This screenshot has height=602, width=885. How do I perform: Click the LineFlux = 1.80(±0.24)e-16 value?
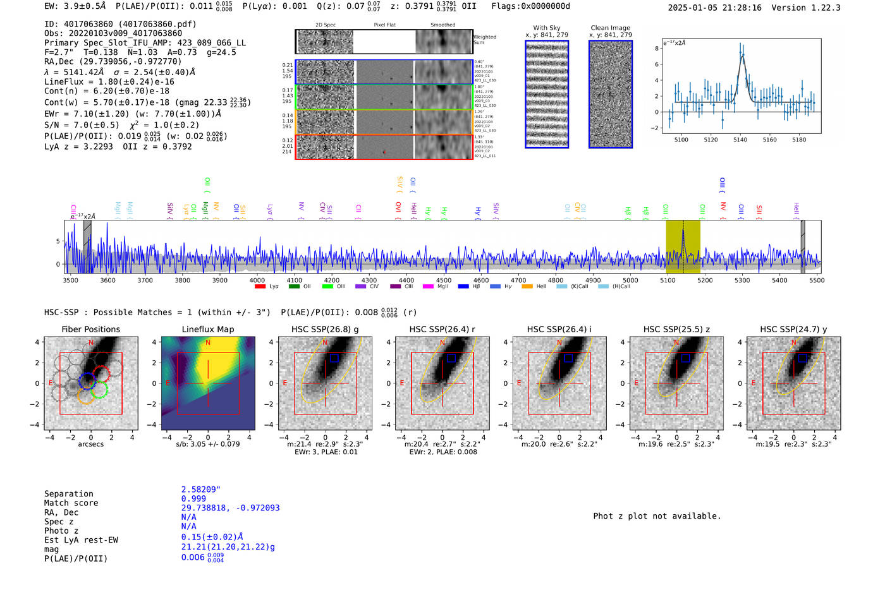(109, 81)
